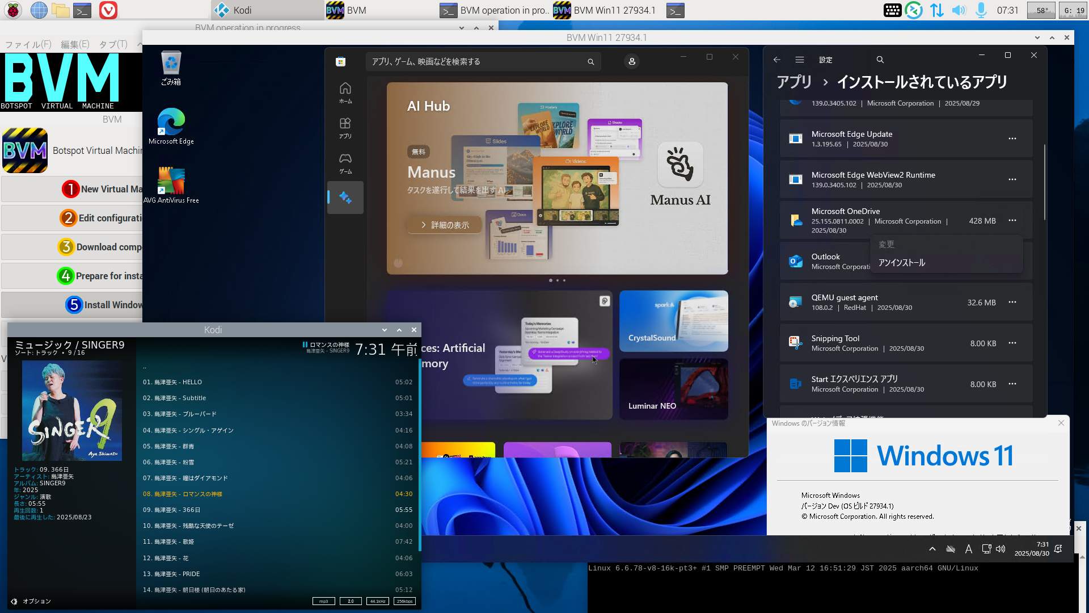The width and height of the screenshot is (1089, 613).
Task: Click the 58° temperature monitor in panel
Action: (1041, 10)
